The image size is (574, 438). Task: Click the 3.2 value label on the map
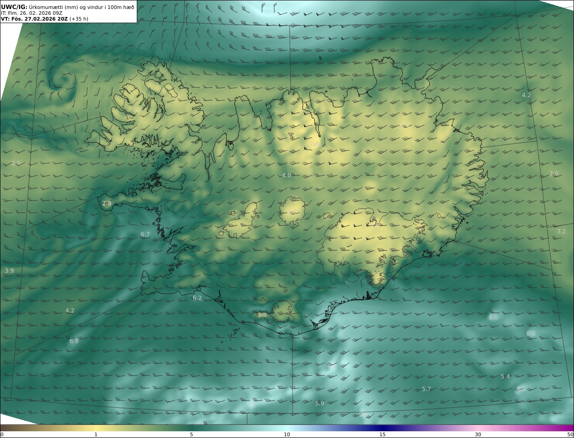pyautogui.click(x=561, y=231)
